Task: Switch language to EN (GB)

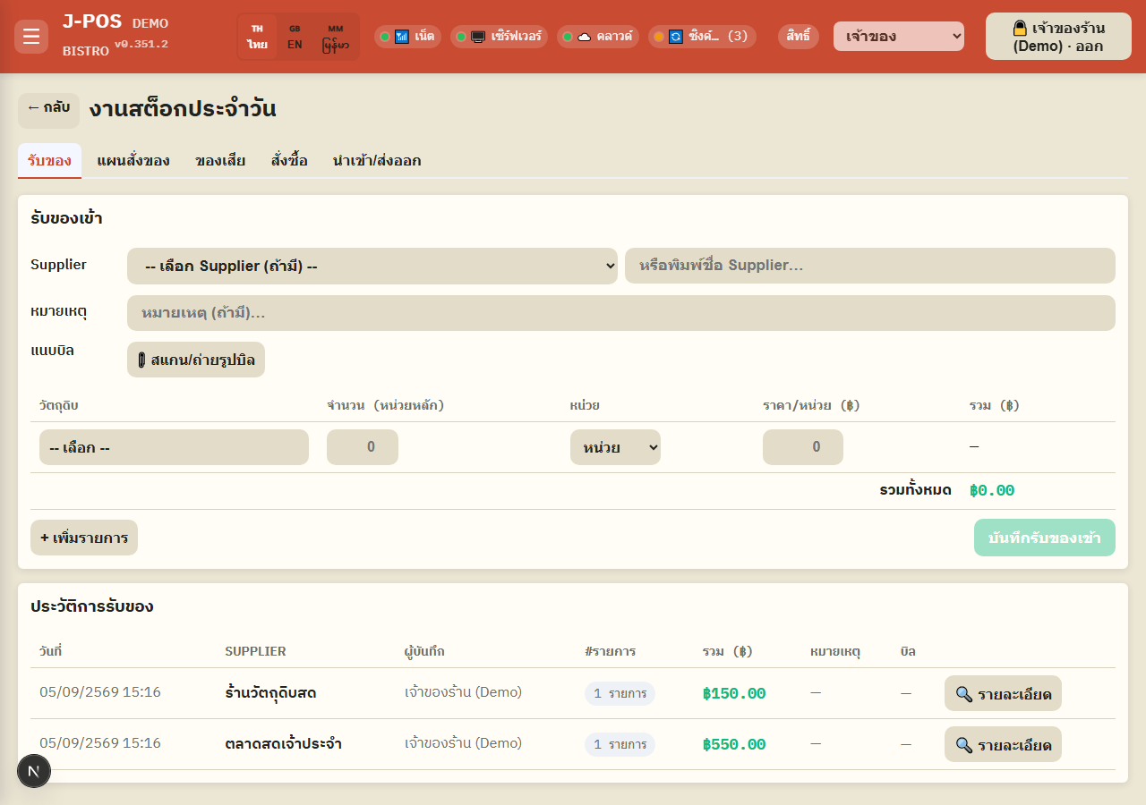Action: (295, 37)
